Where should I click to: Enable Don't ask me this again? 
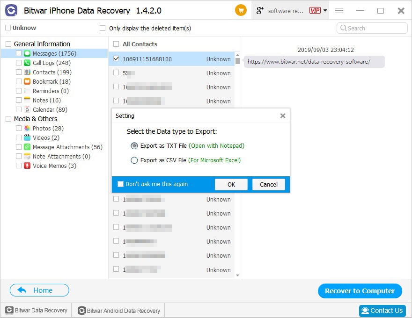coord(120,184)
